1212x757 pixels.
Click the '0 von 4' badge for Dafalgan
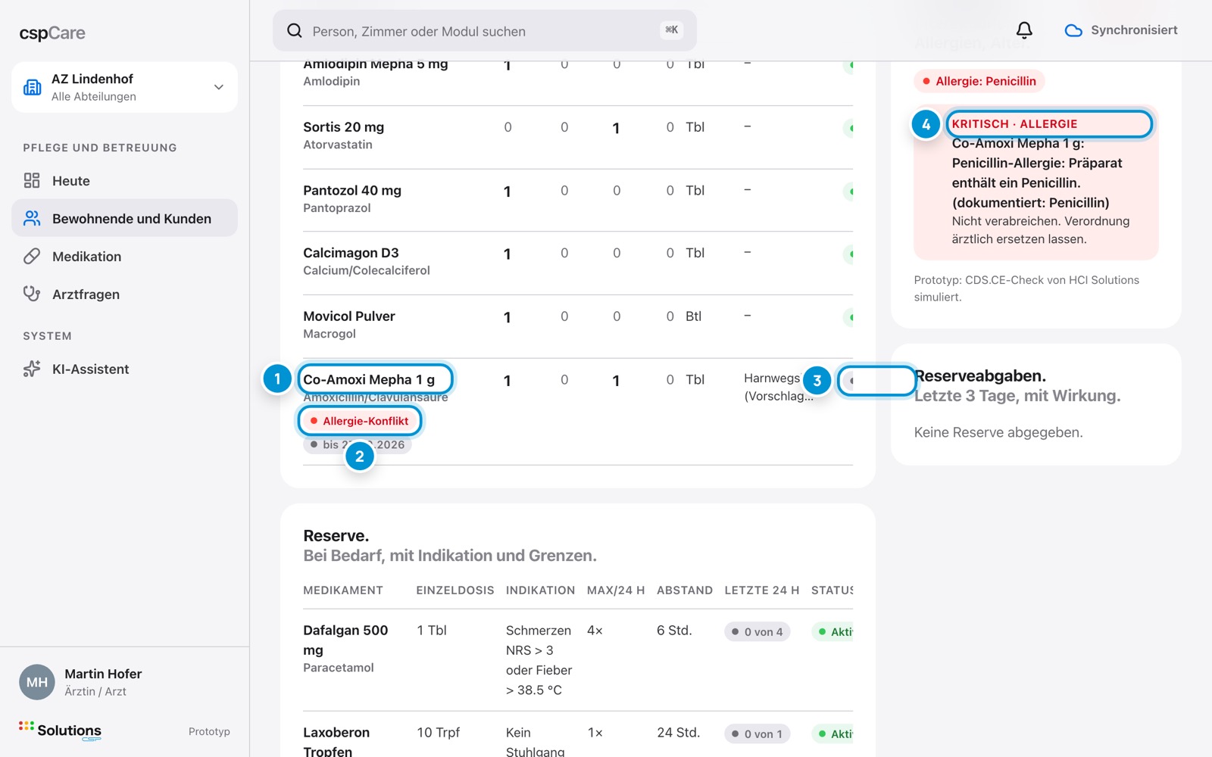point(757,632)
